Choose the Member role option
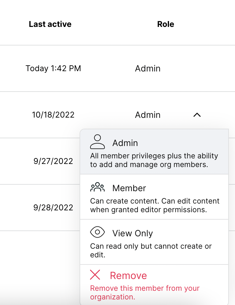This screenshot has width=235, height=305. pyautogui.click(x=154, y=197)
